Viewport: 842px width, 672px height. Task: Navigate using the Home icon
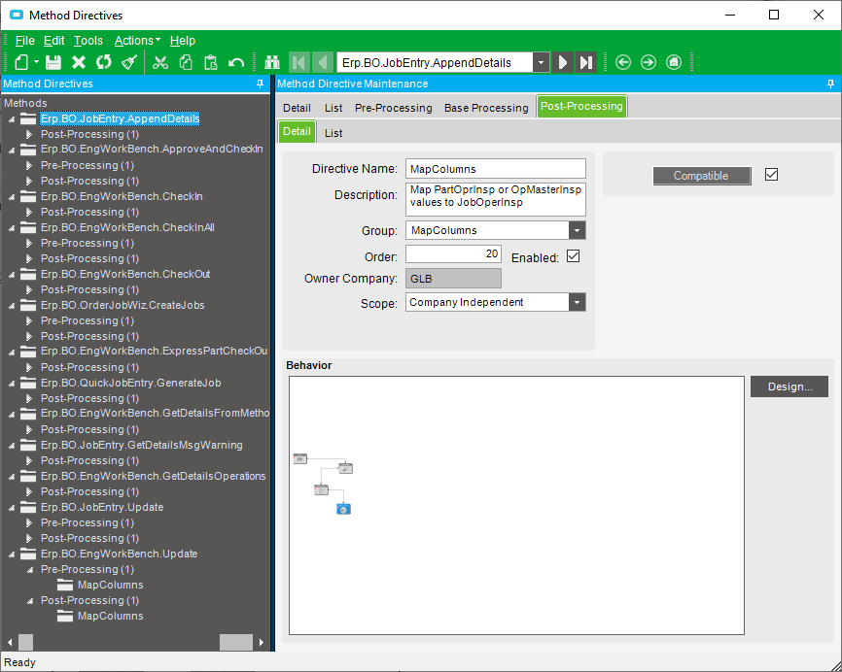click(x=674, y=62)
